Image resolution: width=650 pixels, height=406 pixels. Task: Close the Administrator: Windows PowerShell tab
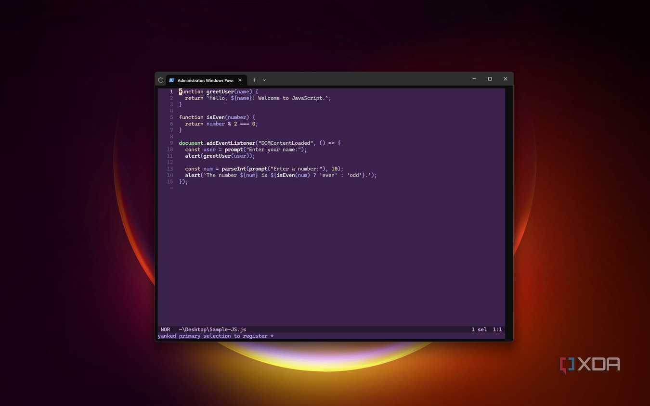coord(240,80)
